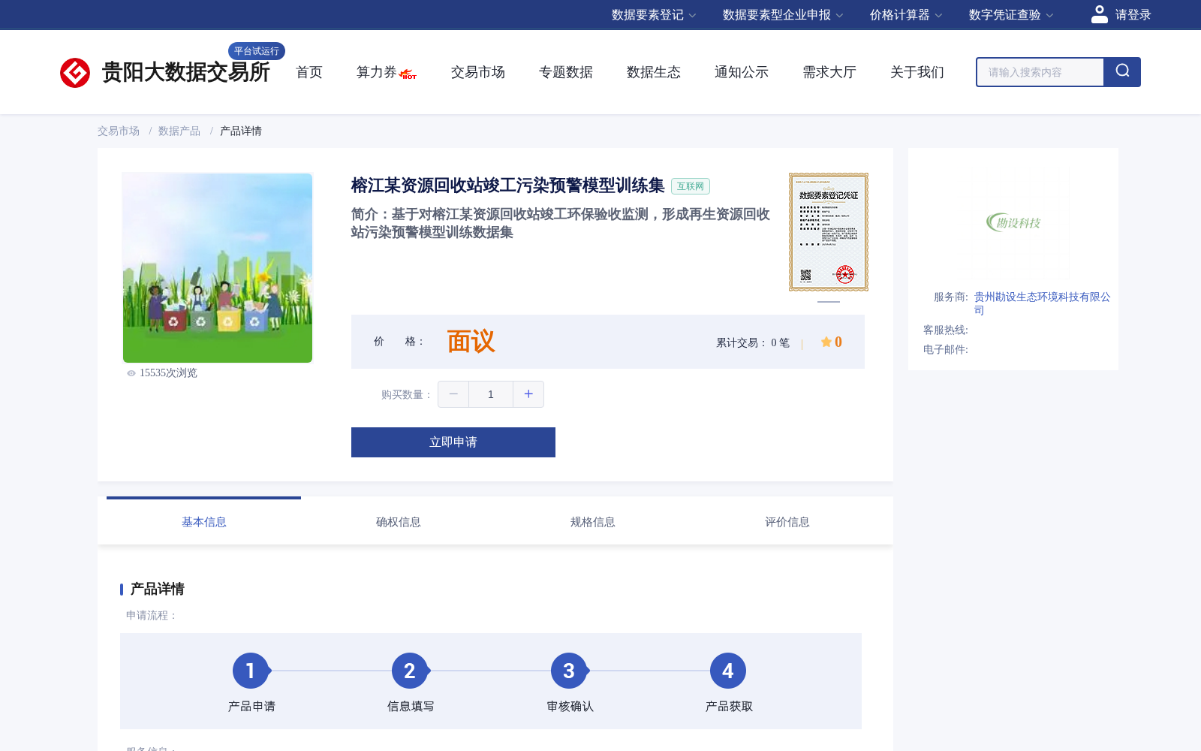Click the 申请流程 label
The image size is (1201, 751).
(152, 615)
